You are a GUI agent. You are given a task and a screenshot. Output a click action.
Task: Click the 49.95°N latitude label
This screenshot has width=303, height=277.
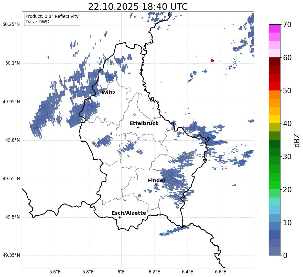11,102
